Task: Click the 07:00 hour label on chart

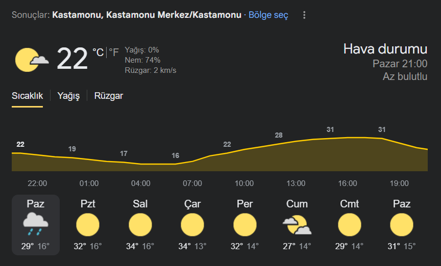Action: [192, 183]
